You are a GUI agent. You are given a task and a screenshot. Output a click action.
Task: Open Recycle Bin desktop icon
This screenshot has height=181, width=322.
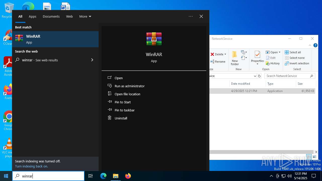point(9,11)
